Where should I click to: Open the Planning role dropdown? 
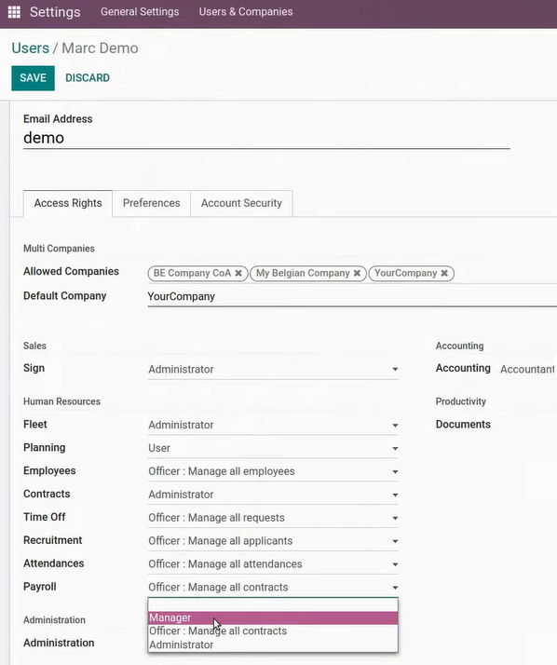point(273,448)
